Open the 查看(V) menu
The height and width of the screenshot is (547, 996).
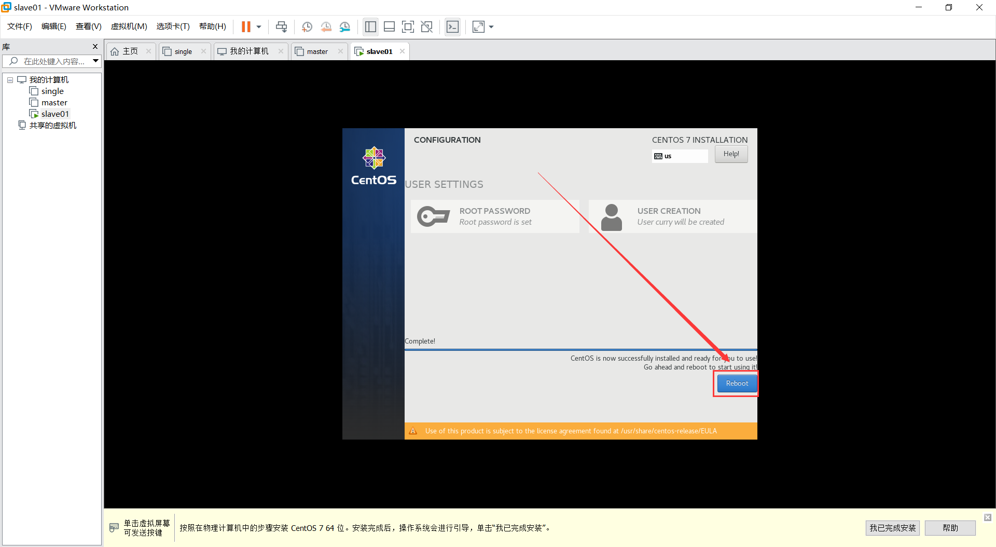pyautogui.click(x=89, y=26)
